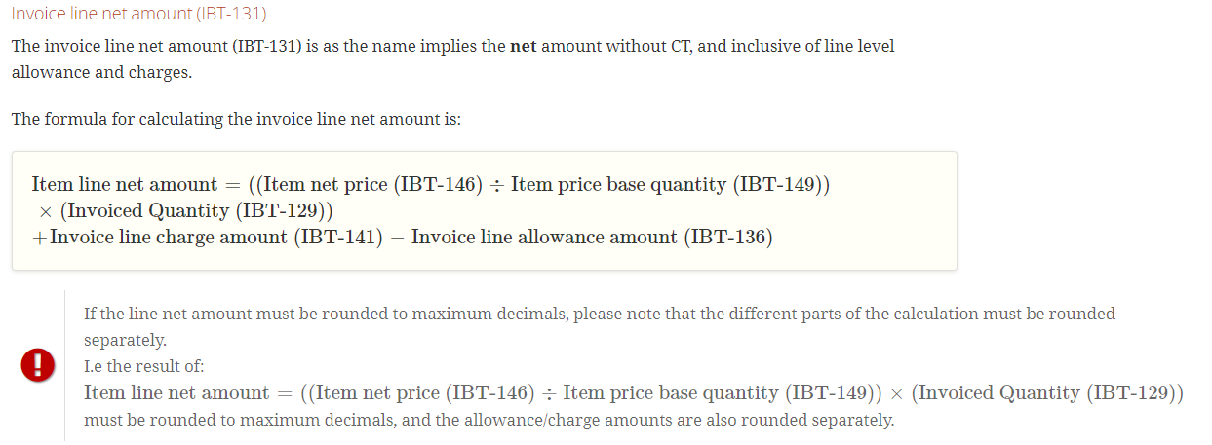Click 'Invoice line charge amount (IBT-141)' term

(215, 237)
